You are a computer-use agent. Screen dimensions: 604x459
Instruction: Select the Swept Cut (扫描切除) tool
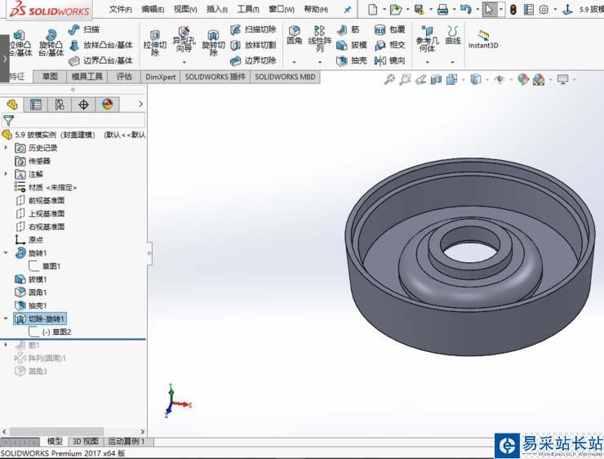253,29
